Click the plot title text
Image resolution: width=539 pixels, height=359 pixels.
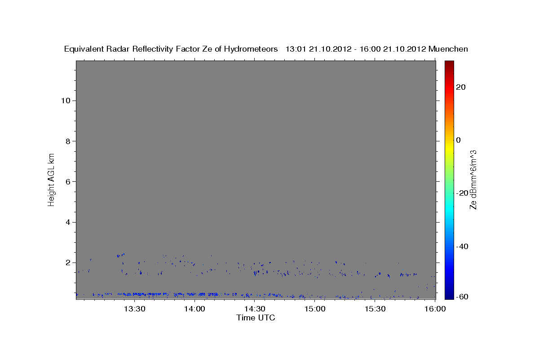click(x=266, y=49)
